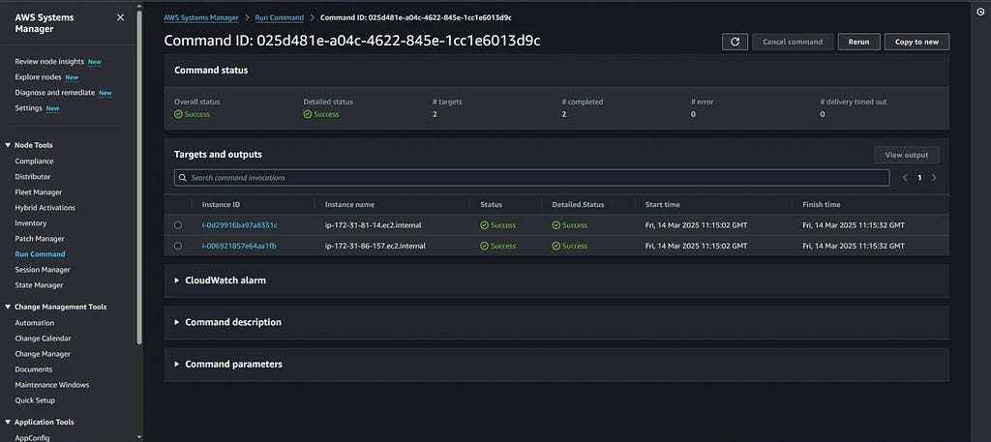Click sidebar scroll down arrow
Image resolution: width=991 pixels, height=442 pixels.
(x=139, y=437)
